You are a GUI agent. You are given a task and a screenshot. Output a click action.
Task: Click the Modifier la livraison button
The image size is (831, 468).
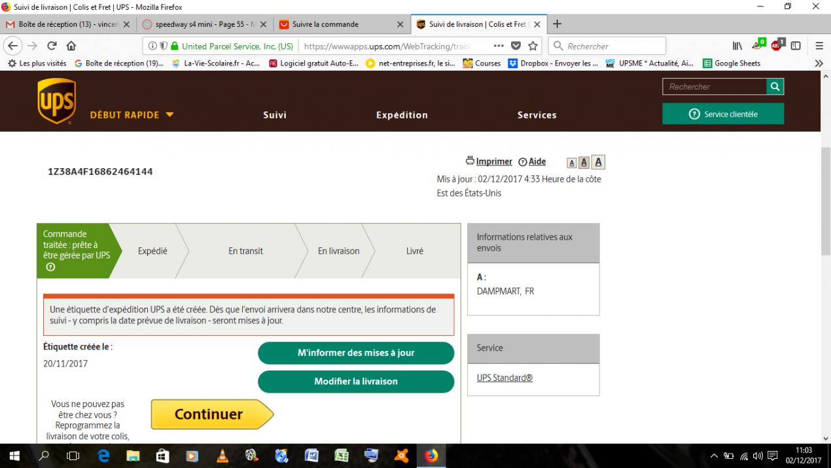[x=356, y=382]
